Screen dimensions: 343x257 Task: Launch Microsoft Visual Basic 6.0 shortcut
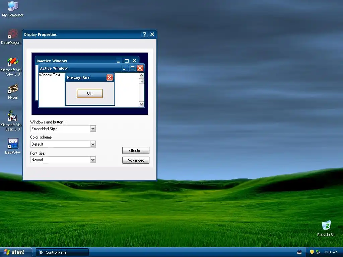(11, 121)
